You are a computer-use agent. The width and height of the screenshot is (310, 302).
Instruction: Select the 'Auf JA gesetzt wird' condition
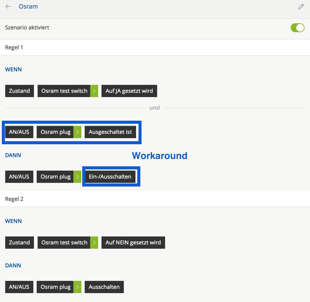click(x=129, y=91)
